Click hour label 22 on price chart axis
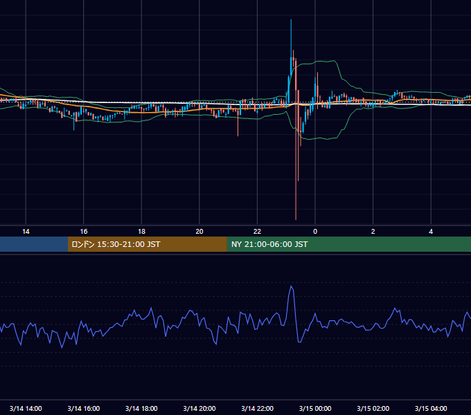The width and height of the screenshot is (471, 415). point(258,232)
